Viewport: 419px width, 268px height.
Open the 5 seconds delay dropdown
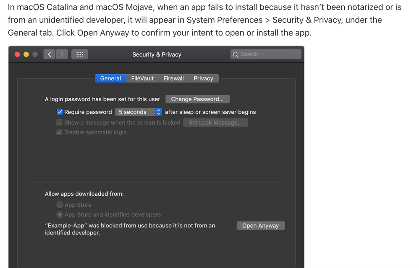click(x=139, y=112)
